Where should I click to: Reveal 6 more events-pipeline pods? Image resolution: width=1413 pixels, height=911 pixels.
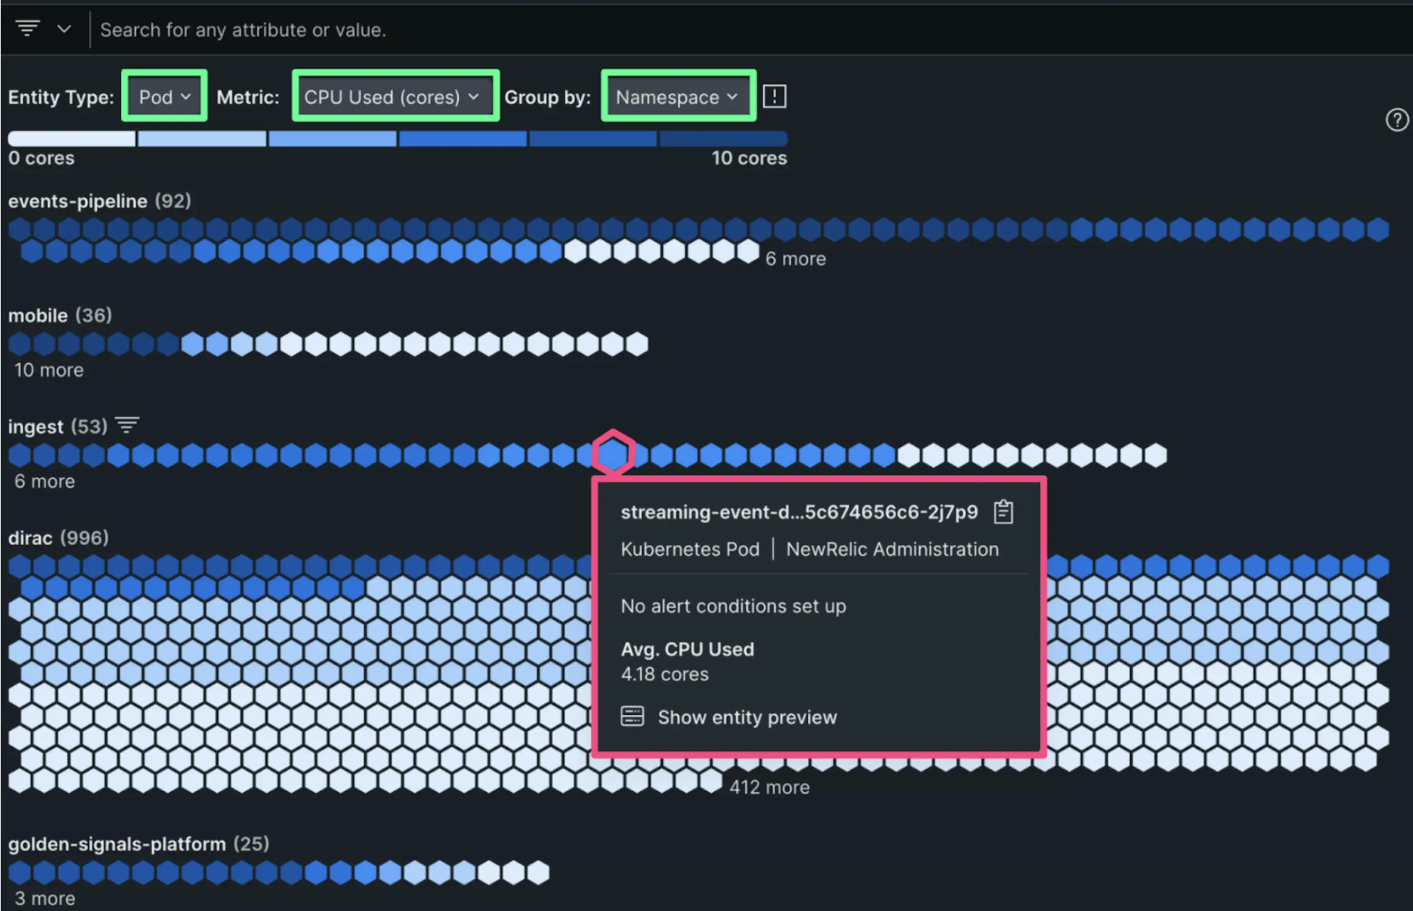coord(795,259)
